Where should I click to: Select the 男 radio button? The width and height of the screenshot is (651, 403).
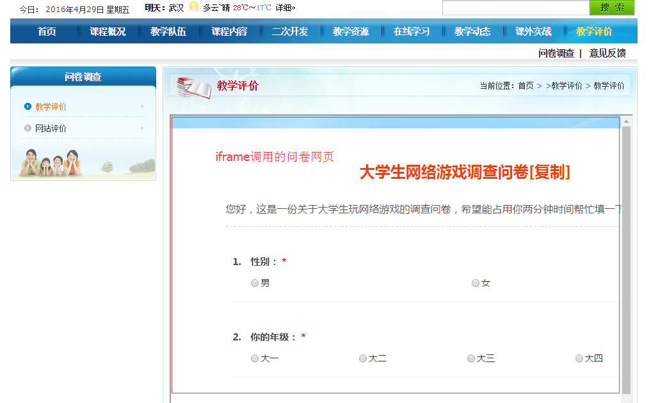[x=255, y=283]
